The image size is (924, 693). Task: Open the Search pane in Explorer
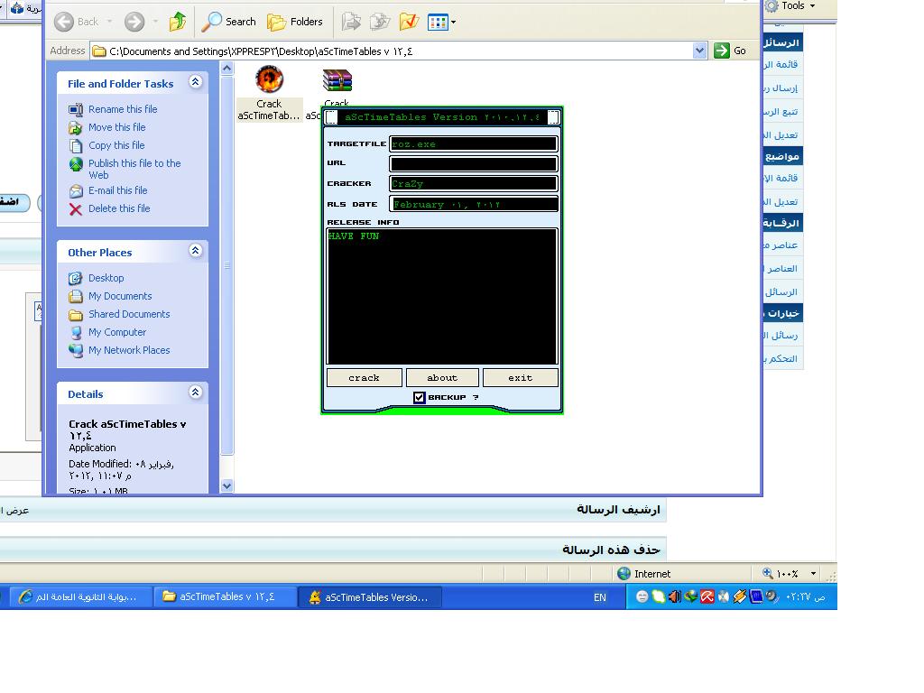[229, 22]
